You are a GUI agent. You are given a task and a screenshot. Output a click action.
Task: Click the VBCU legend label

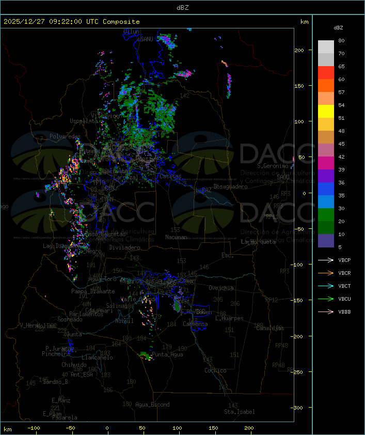[344, 299]
